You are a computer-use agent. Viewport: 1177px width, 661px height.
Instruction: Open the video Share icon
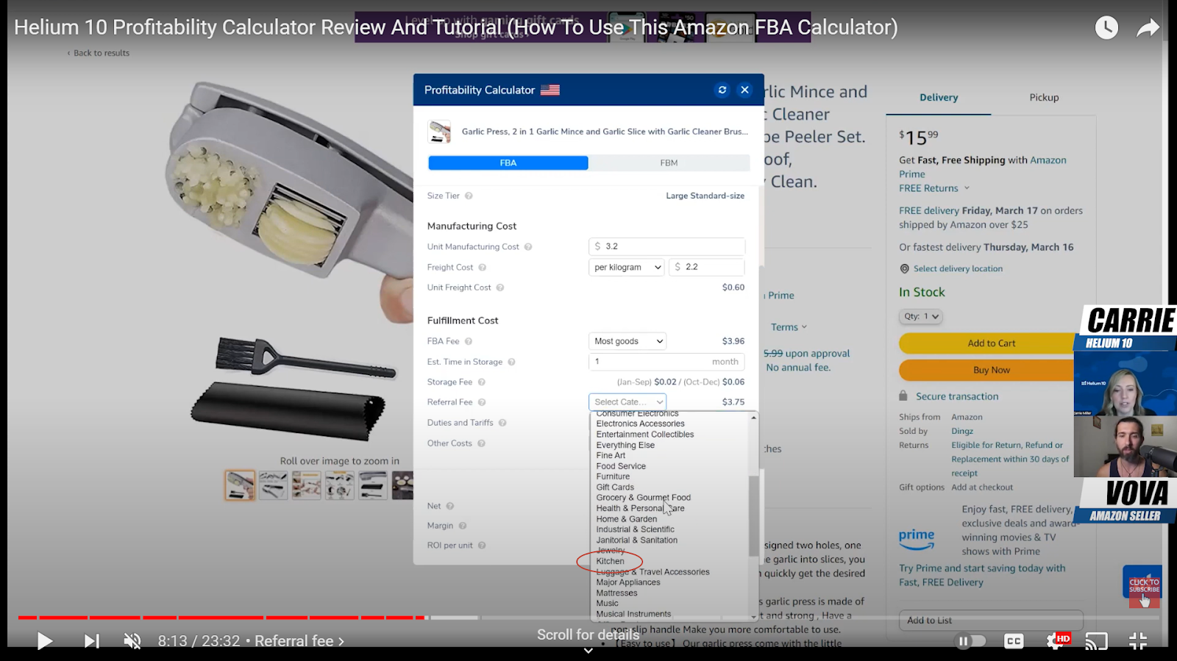coord(1148,28)
